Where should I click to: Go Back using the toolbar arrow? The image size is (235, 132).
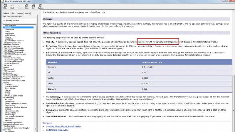(x=12, y=6)
